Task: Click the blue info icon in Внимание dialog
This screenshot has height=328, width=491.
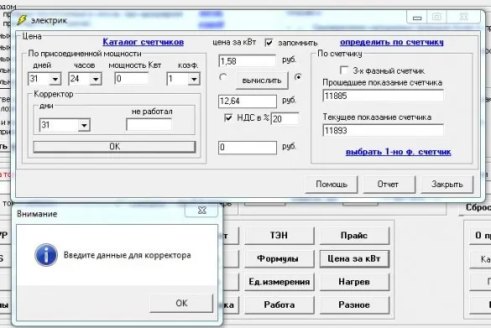Action: (46, 255)
